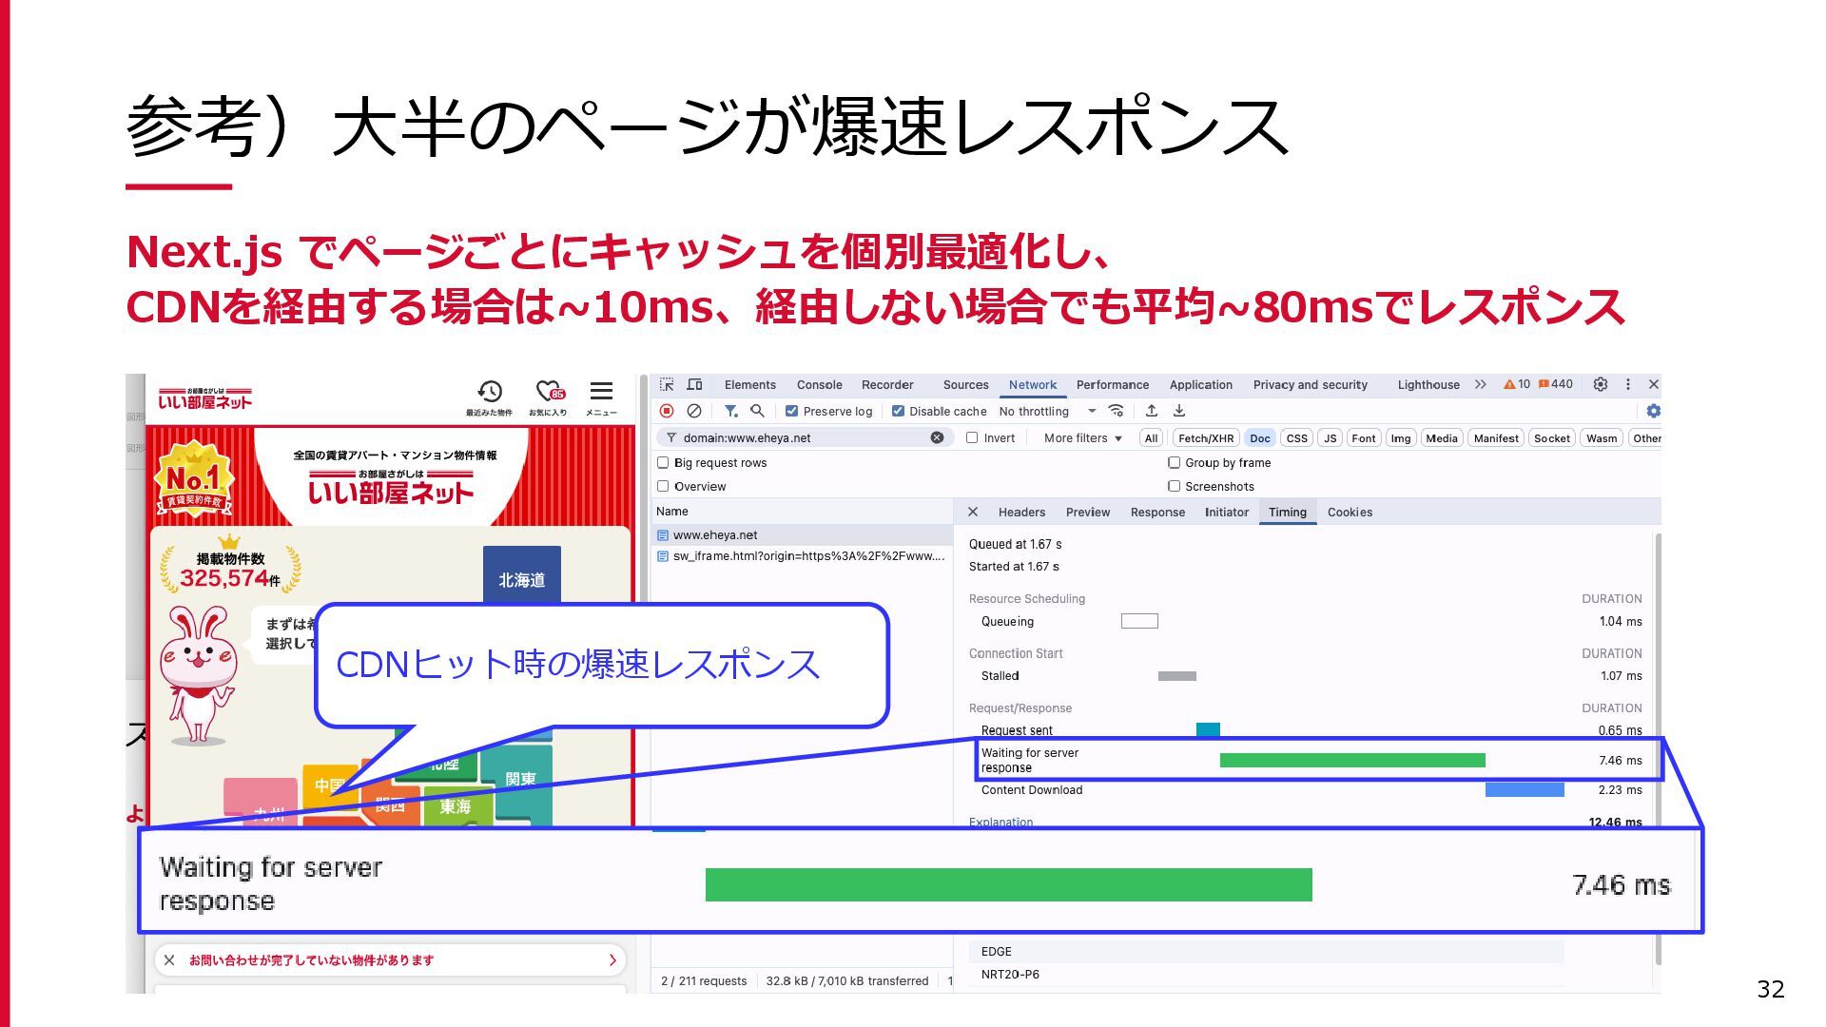The width and height of the screenshot is (1826, 1027).
Task: Switch to Sources tab
Action: (x=965, y=384)
